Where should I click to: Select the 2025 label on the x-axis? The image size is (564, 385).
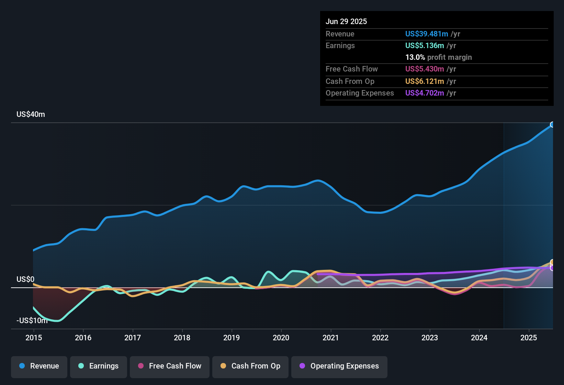(x=529, y=338)
